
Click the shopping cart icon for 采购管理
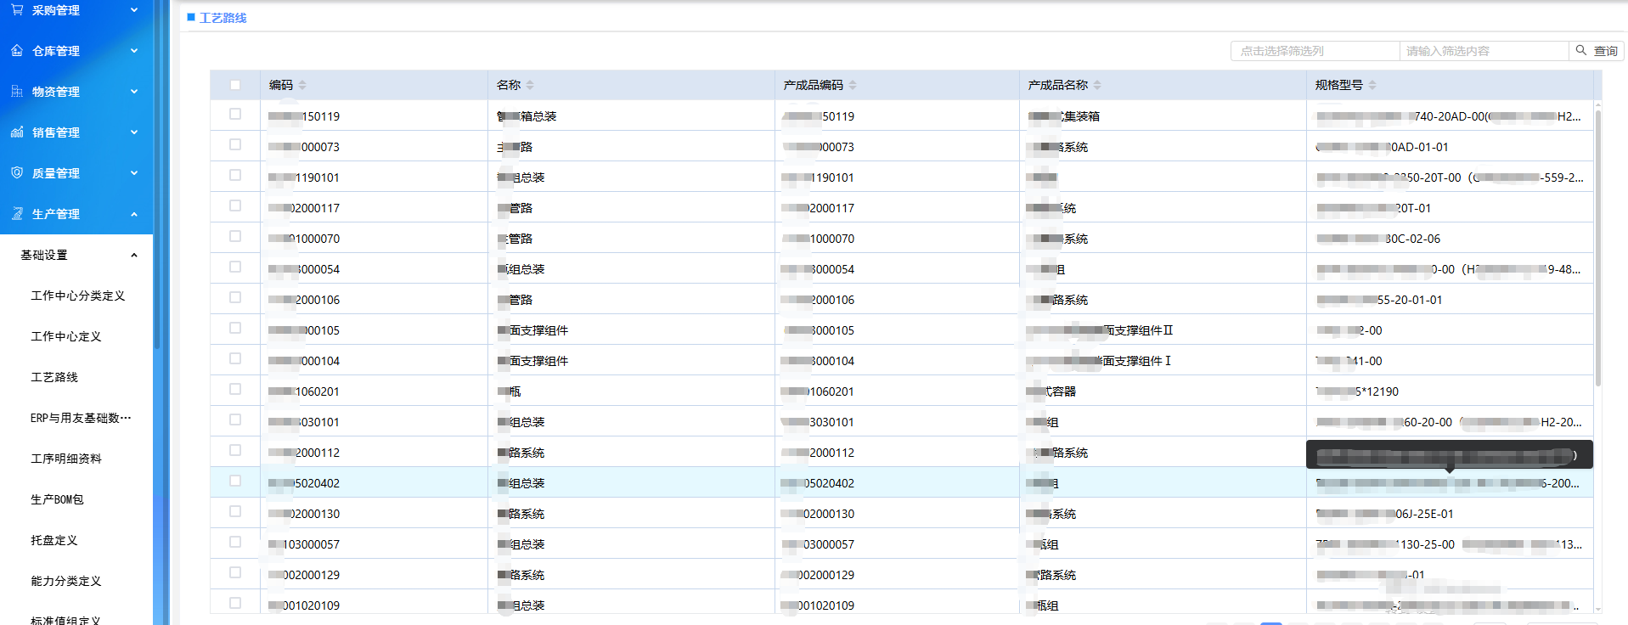(17, 9)
